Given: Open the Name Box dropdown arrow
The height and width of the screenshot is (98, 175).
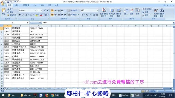Looking at the screenshot, I should [x=28, y=23].
